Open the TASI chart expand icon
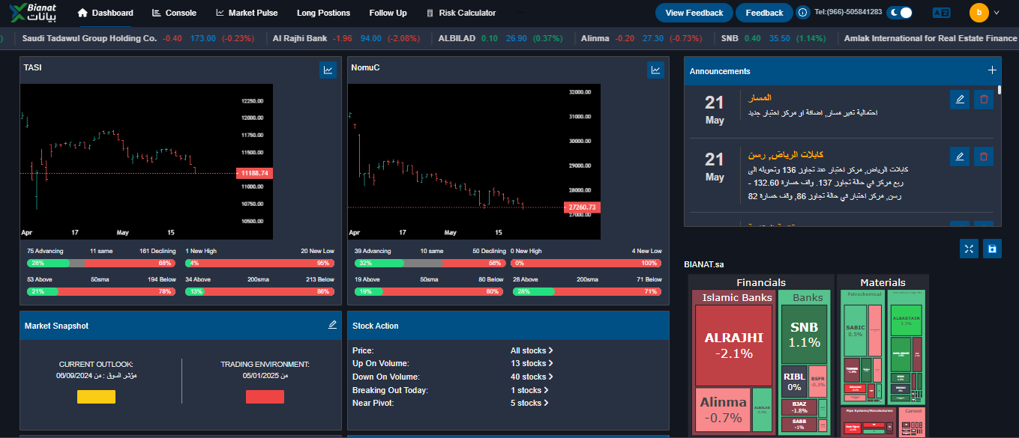This screenshot has height=438, width=1019. (x=328, y=70)
